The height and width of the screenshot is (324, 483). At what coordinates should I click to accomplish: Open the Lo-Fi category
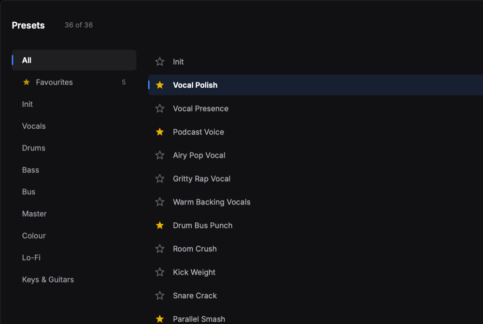pyautogui.click(x=74, y=257)
